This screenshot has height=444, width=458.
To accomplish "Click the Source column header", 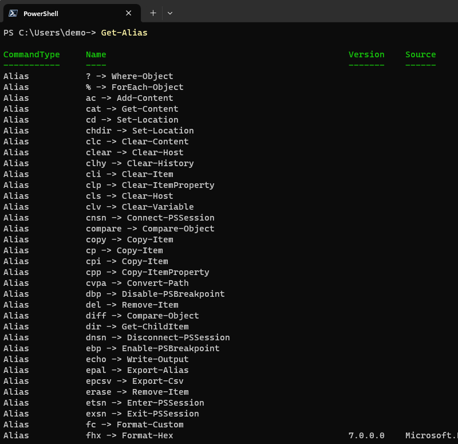I will tap(420, 54).
